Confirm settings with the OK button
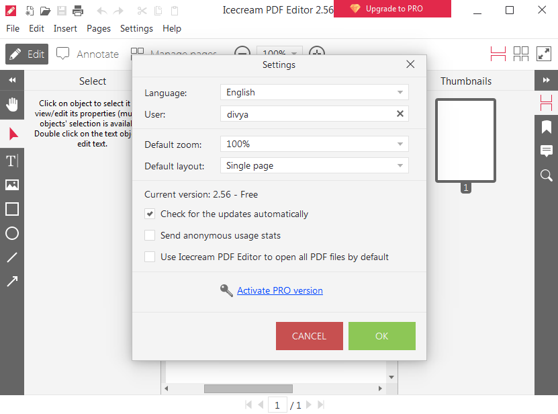 click(382, 336)
